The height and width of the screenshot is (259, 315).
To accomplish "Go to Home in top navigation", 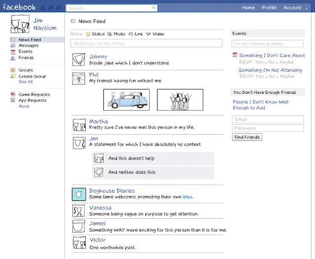I will pyautogui.click(x=248, y=8).
